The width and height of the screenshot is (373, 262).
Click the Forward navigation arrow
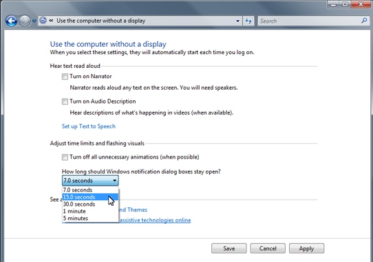(25, 21)
